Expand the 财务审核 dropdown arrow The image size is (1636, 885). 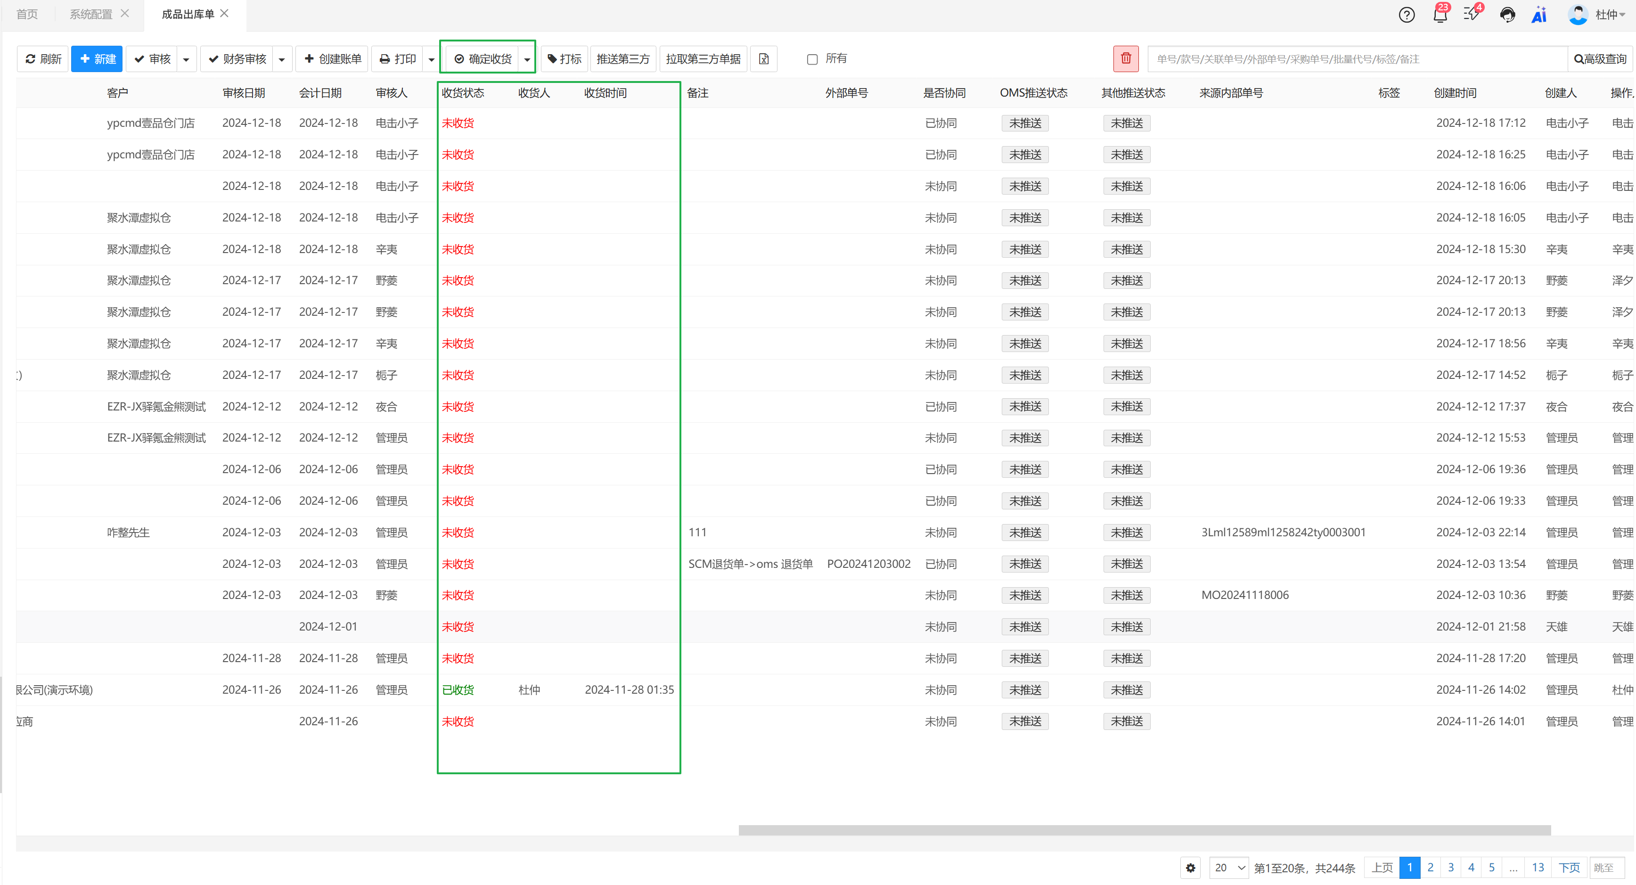click(282, 59)
